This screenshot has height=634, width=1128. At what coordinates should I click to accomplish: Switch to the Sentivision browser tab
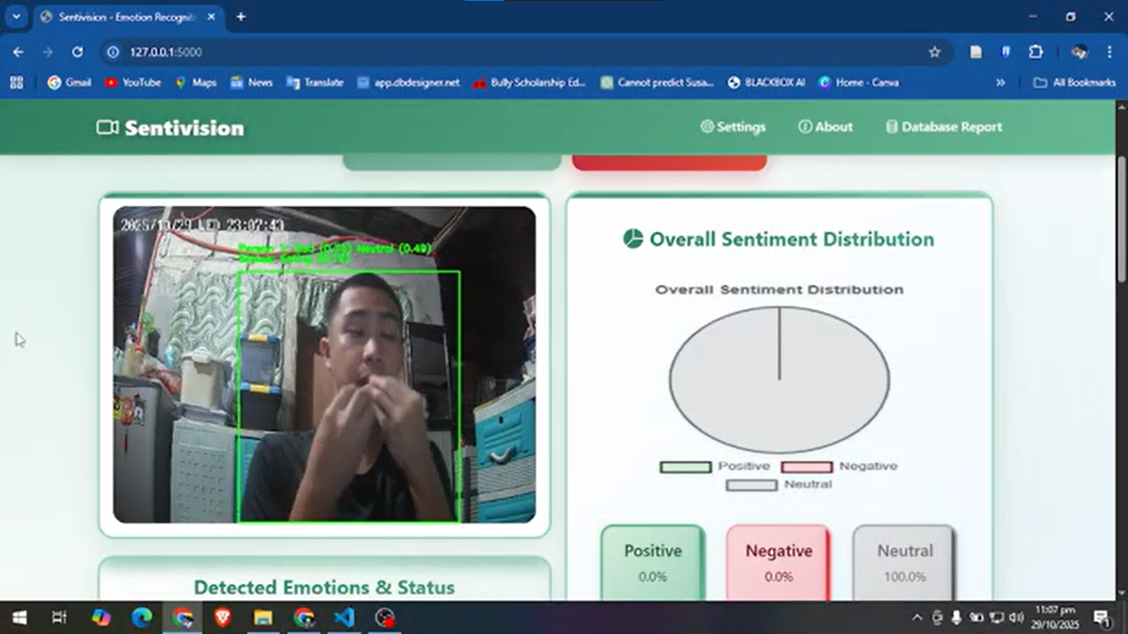pos(116,17)
